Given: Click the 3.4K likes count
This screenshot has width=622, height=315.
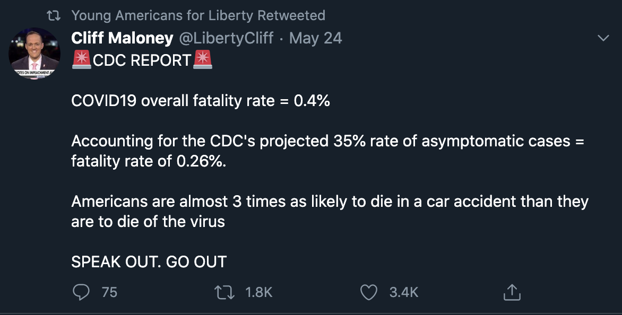Looking at the screenshot, I should click(x=403, y=292).
